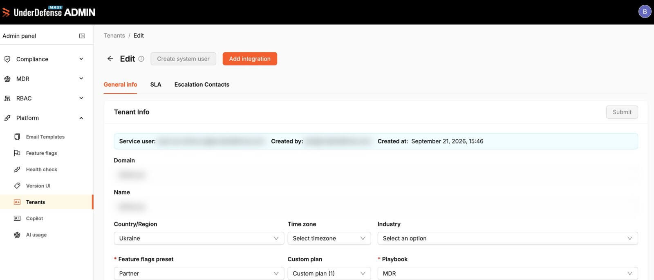Click the info icon beside Edit
654x280 pixels.
(x=141, y=59)
